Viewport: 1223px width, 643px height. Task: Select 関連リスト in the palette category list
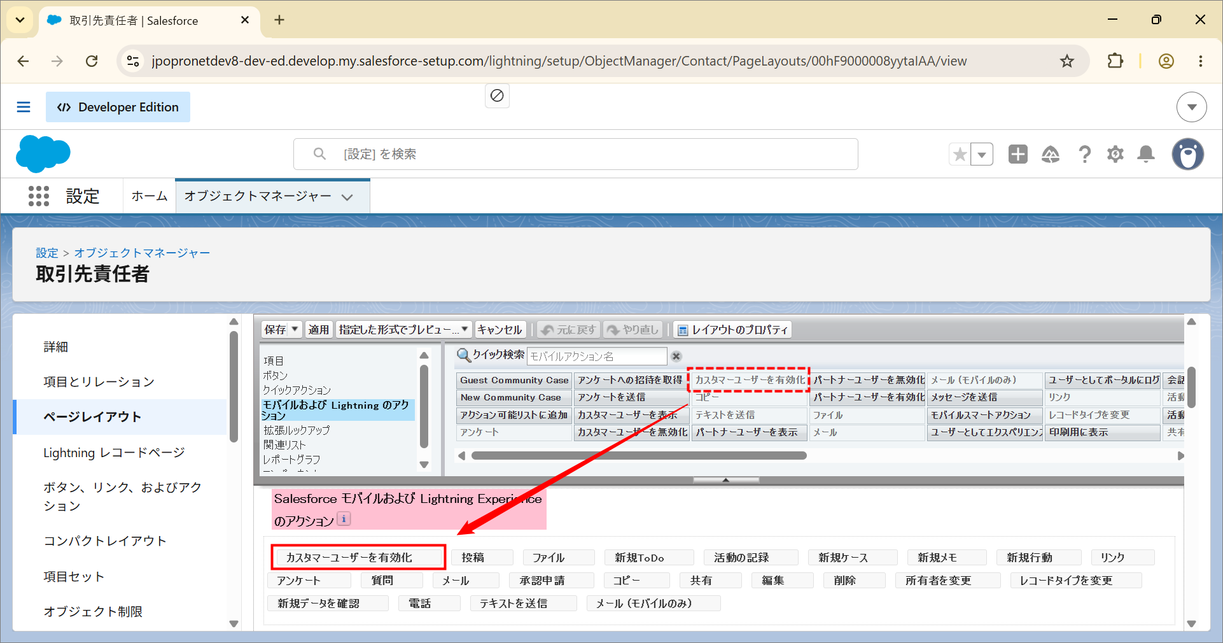(284, 445)
